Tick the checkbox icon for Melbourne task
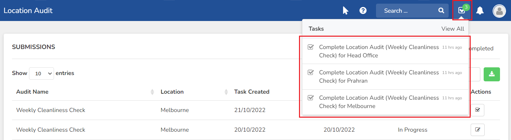This screenshot has width=511, height=140. click(310, 98)
